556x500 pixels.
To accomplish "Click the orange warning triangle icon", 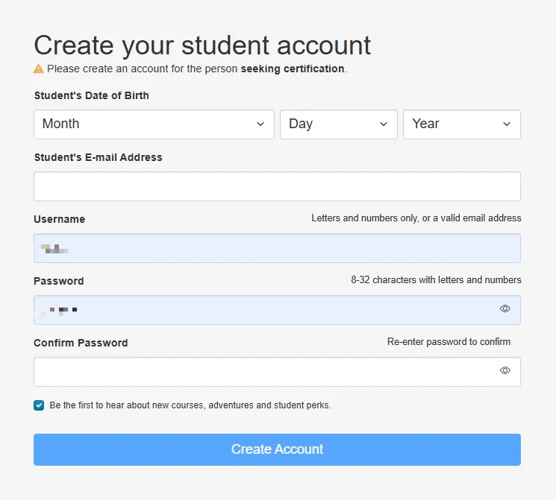I will 39,69.
